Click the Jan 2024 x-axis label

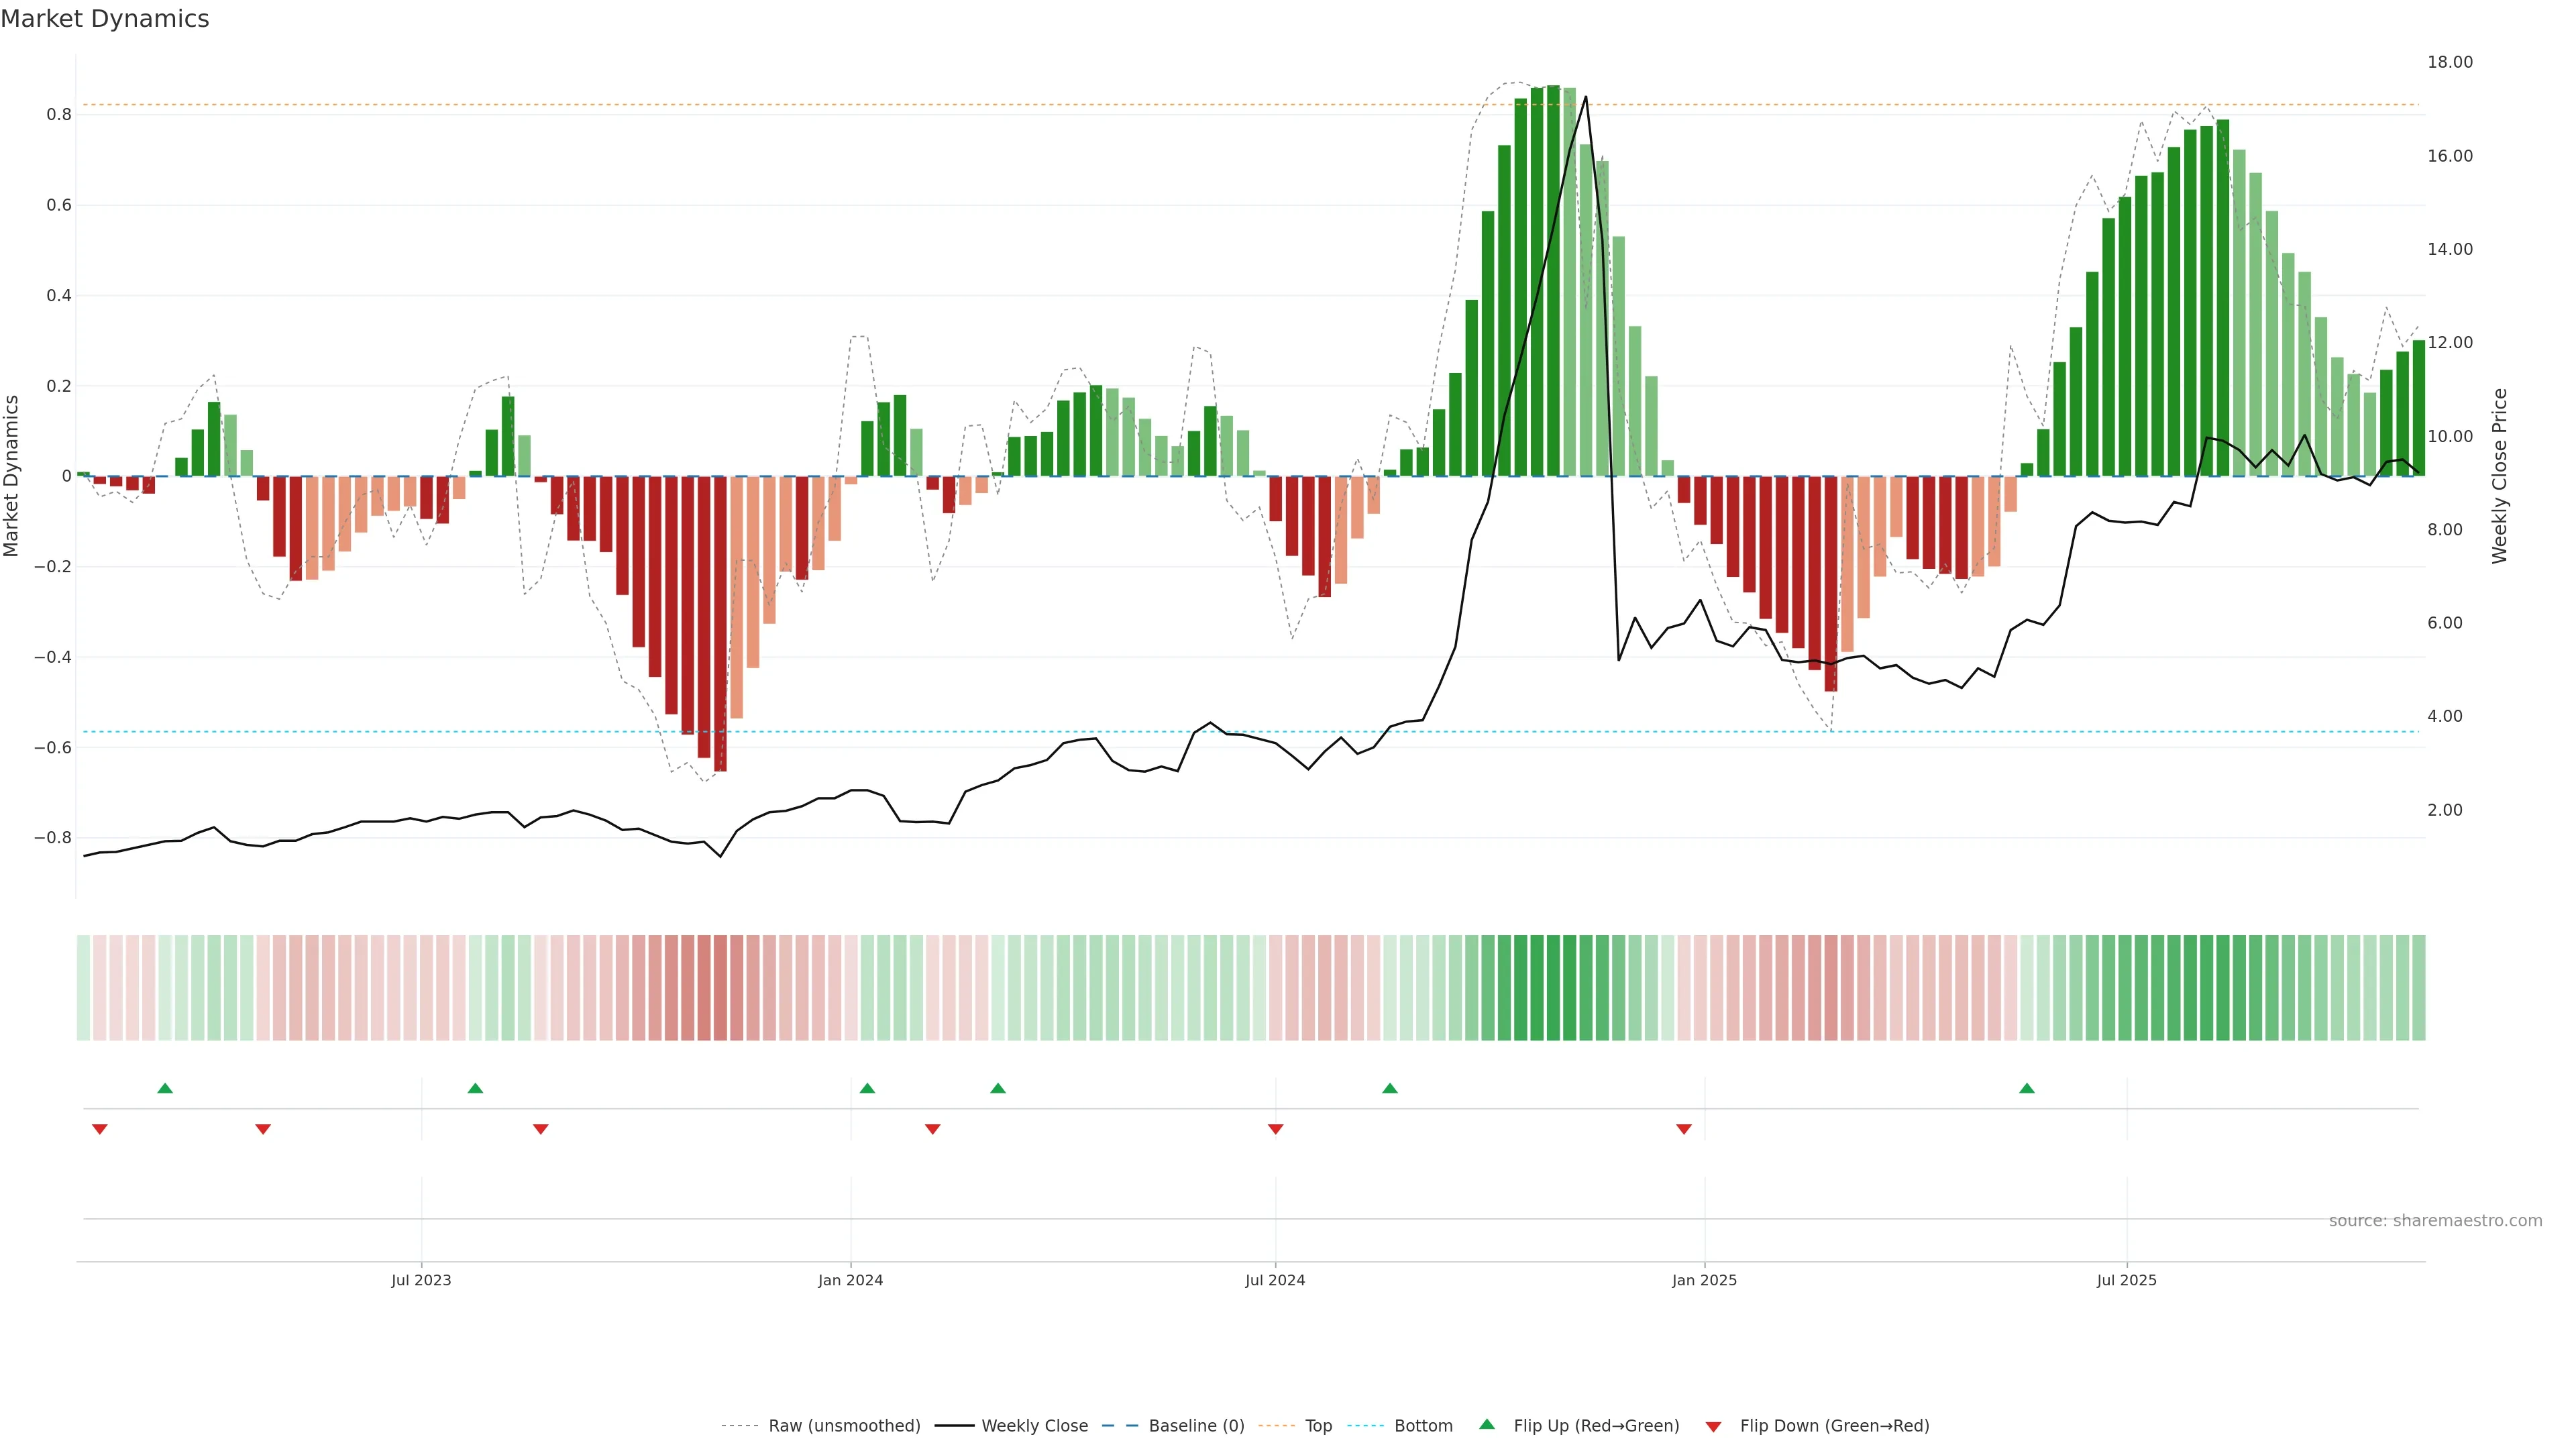coord(850,1280)
